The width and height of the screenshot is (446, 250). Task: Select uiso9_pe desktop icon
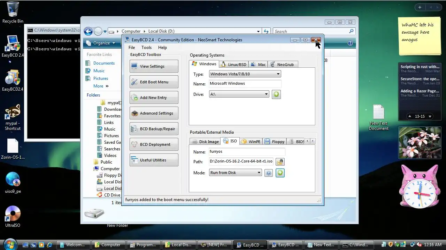[13, 182]
